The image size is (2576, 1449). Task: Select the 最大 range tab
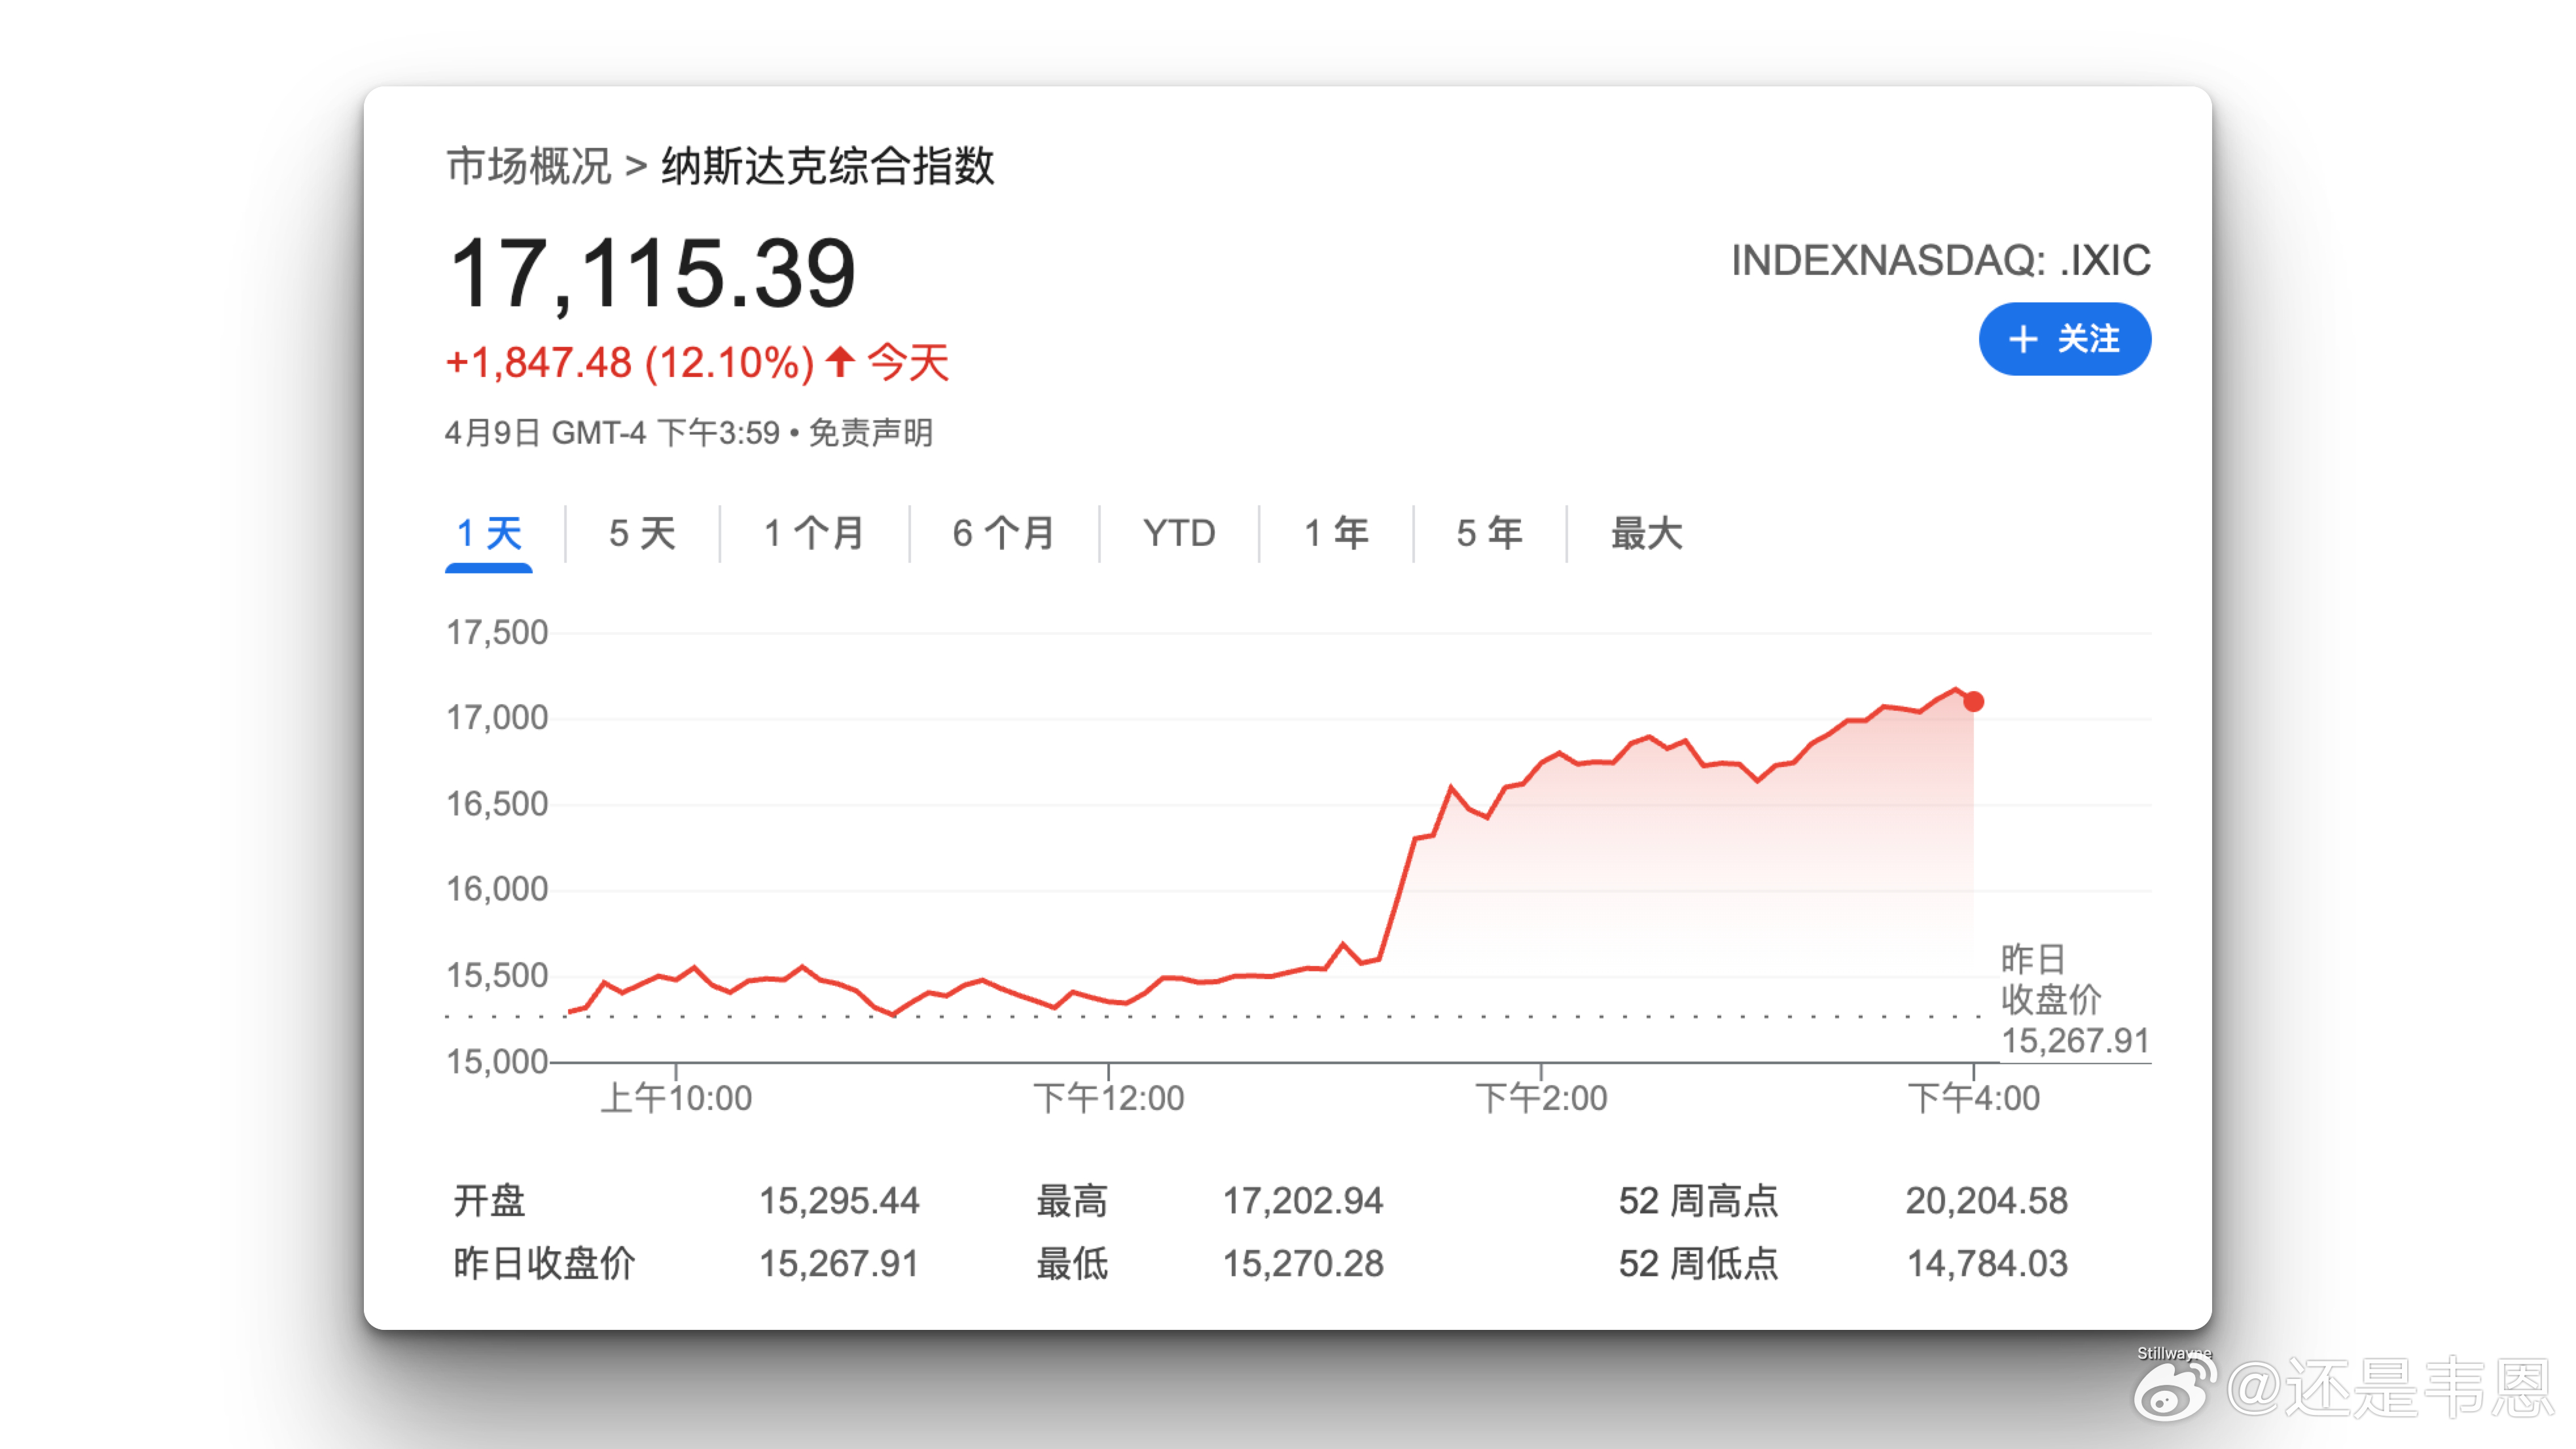click(1646, 534)
